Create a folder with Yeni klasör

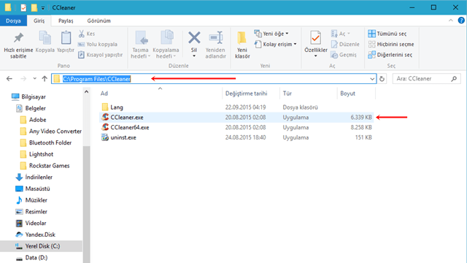(242, 45)
